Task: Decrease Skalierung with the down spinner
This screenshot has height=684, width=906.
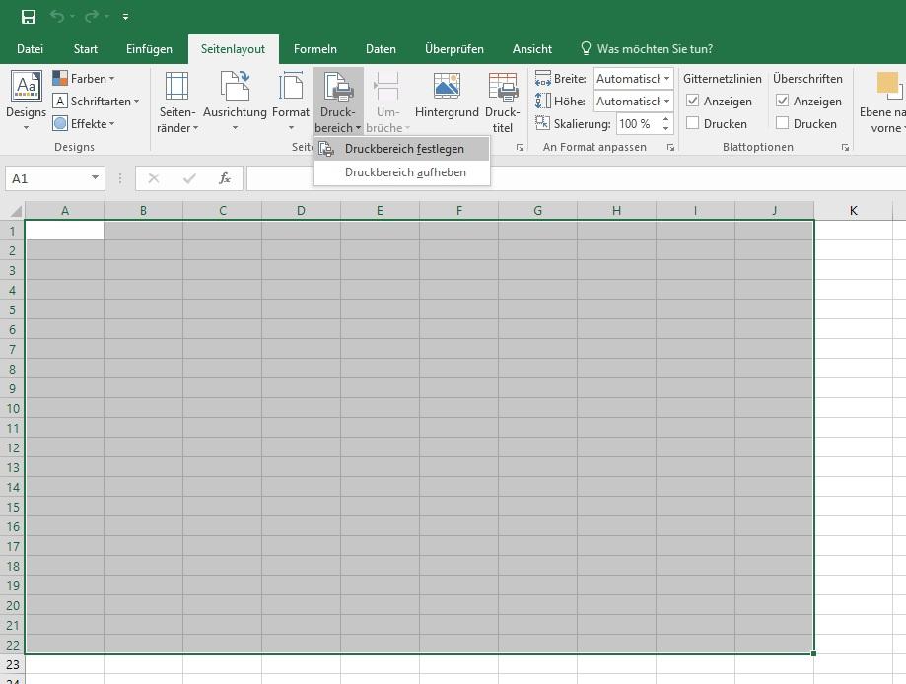Action: pyautogui.click(x=666, y=128)
